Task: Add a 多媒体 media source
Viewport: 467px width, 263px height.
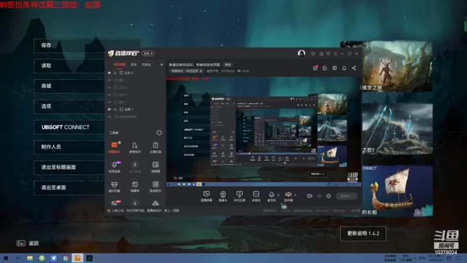Action: 256,196
